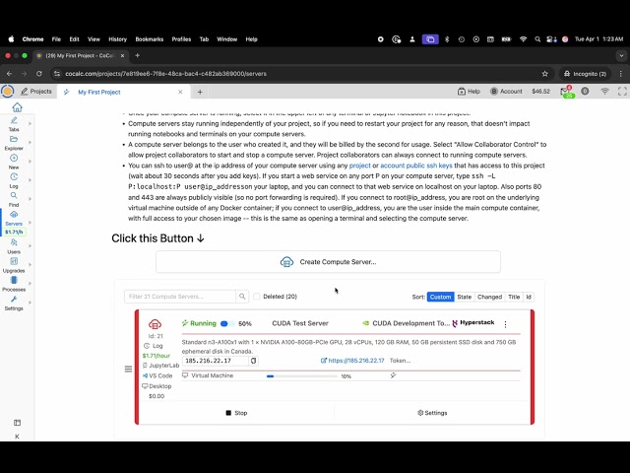Expand the Log flyout arrow

pyautogui.click(x=30, y=180)
